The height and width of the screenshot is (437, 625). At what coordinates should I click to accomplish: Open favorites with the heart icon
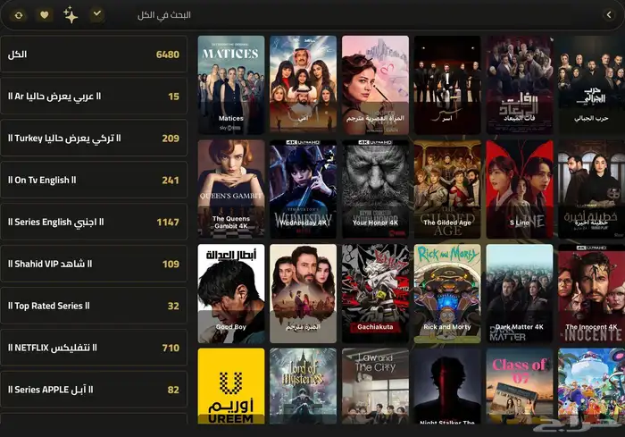tap(45, 15)
